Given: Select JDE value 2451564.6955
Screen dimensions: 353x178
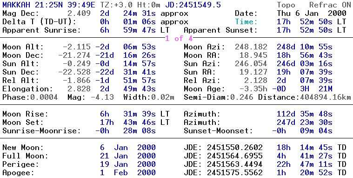Looking at the screenshot, I should (235, 156).
